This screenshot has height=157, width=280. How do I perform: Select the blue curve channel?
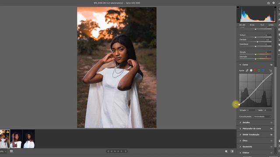[263, 71]
